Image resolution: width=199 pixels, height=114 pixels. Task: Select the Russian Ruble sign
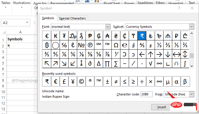(x=177, y=36)
